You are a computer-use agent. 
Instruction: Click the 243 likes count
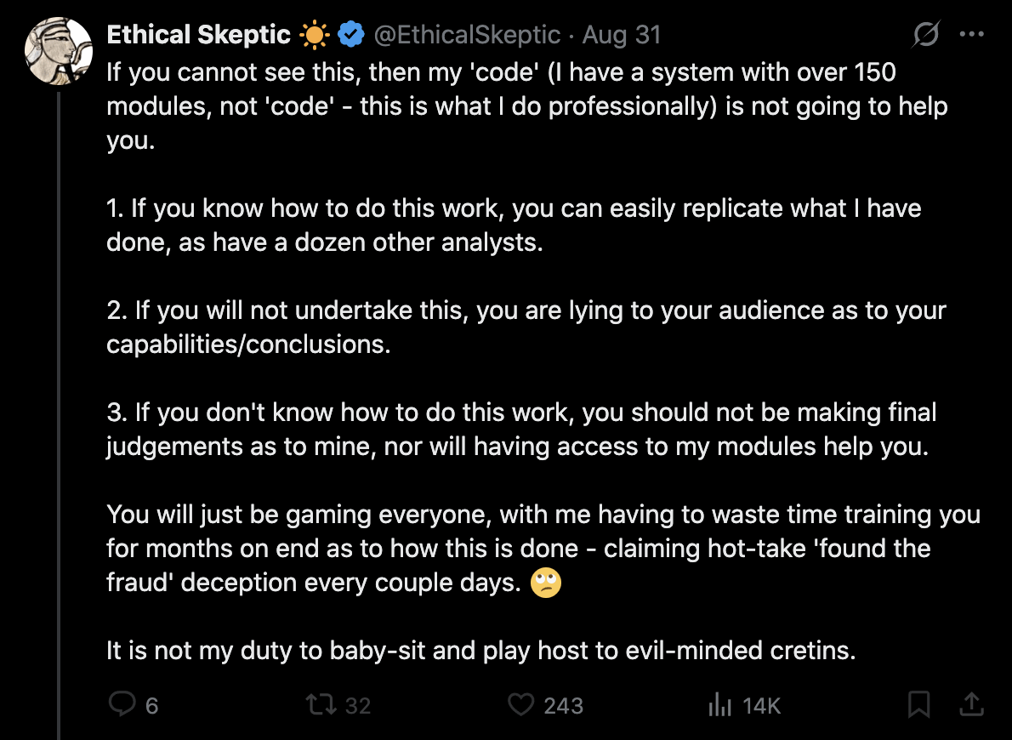(563, 705)
